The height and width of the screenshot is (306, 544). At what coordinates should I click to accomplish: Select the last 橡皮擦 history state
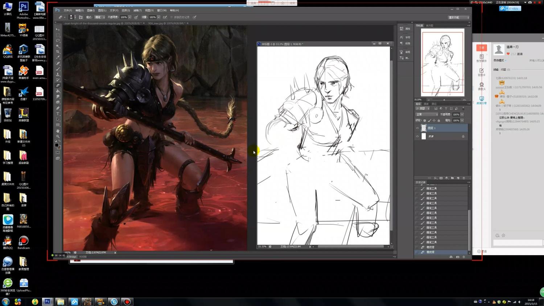[x=441, y=252]
